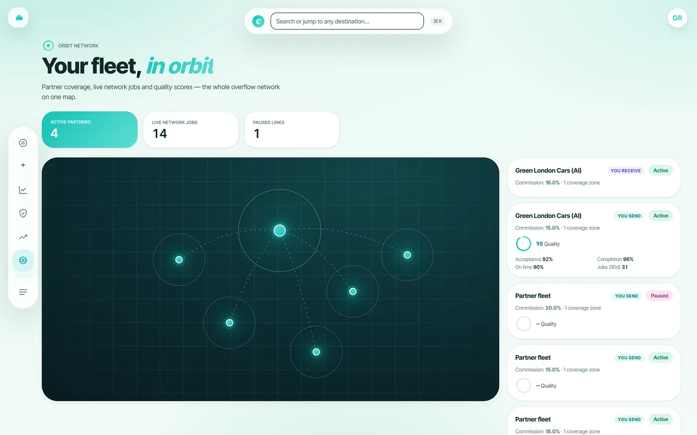The height and width of the screenshot is (435, 697).
Task: Open Green London Cars You Receive card
Action: point(594,177)
